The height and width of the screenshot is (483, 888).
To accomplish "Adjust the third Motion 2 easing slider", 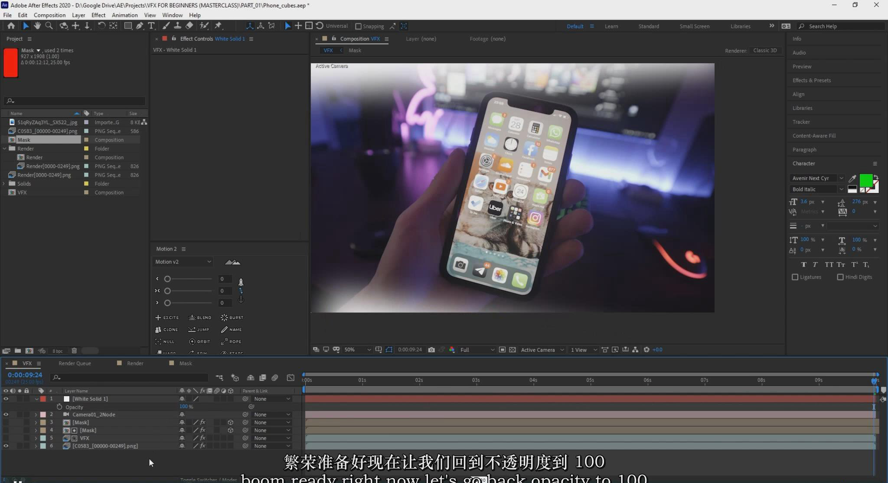I will [167, 303].
